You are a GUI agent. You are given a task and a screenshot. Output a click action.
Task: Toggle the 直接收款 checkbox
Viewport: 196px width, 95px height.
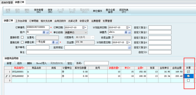pos(22,37)
